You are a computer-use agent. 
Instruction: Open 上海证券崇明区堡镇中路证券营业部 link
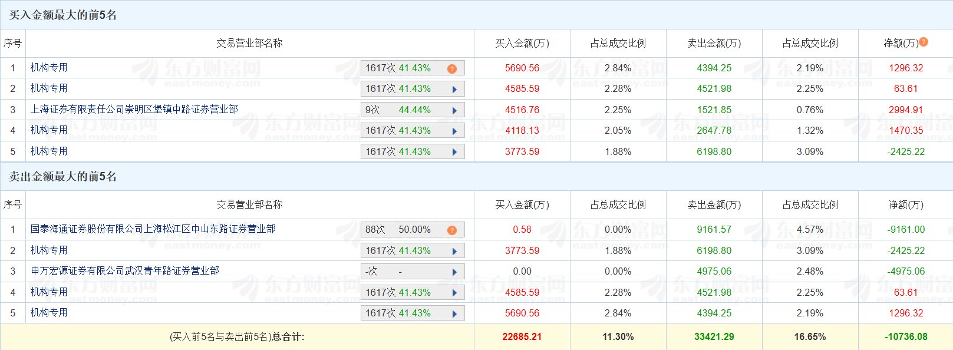point(134,109)
